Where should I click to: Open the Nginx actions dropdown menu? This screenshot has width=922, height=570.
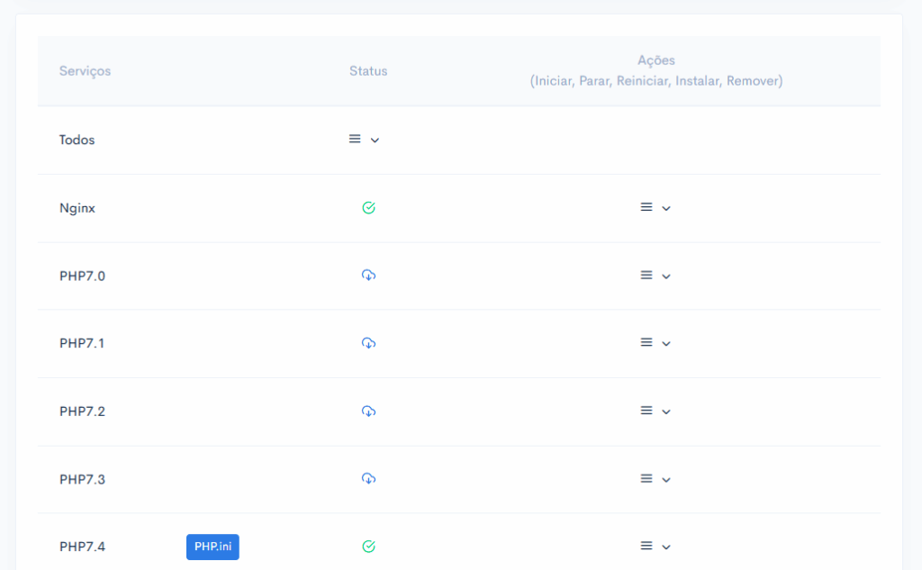click(655, 208)
